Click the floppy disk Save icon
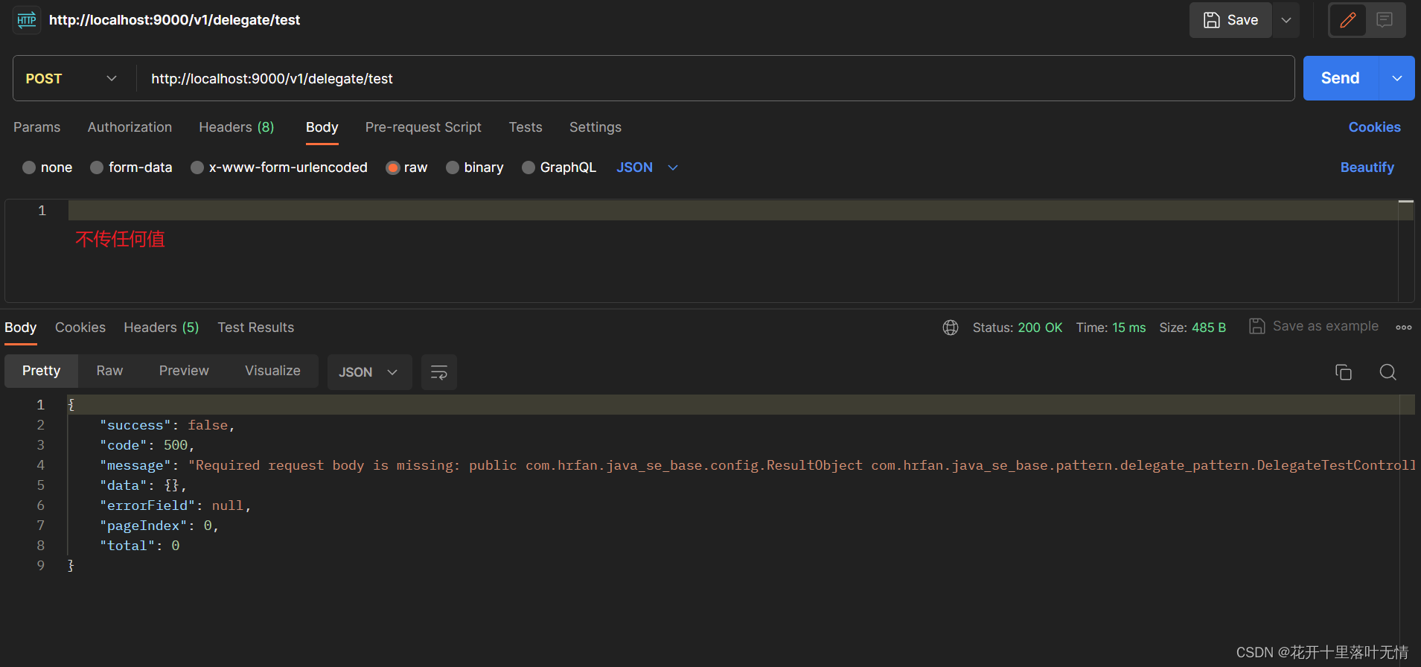Screen dimensions: 1421x667 [x=1212, y=20]
